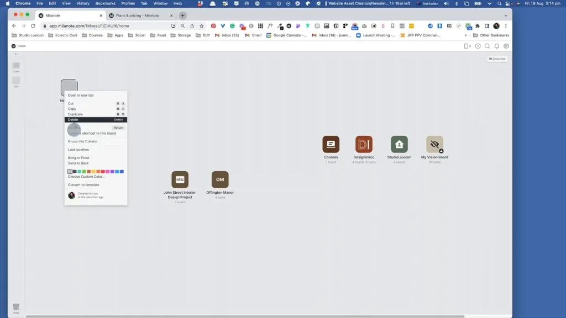Pick the red color swatch
The height and width of the screenshot is (318, 566).
[103, 172]
